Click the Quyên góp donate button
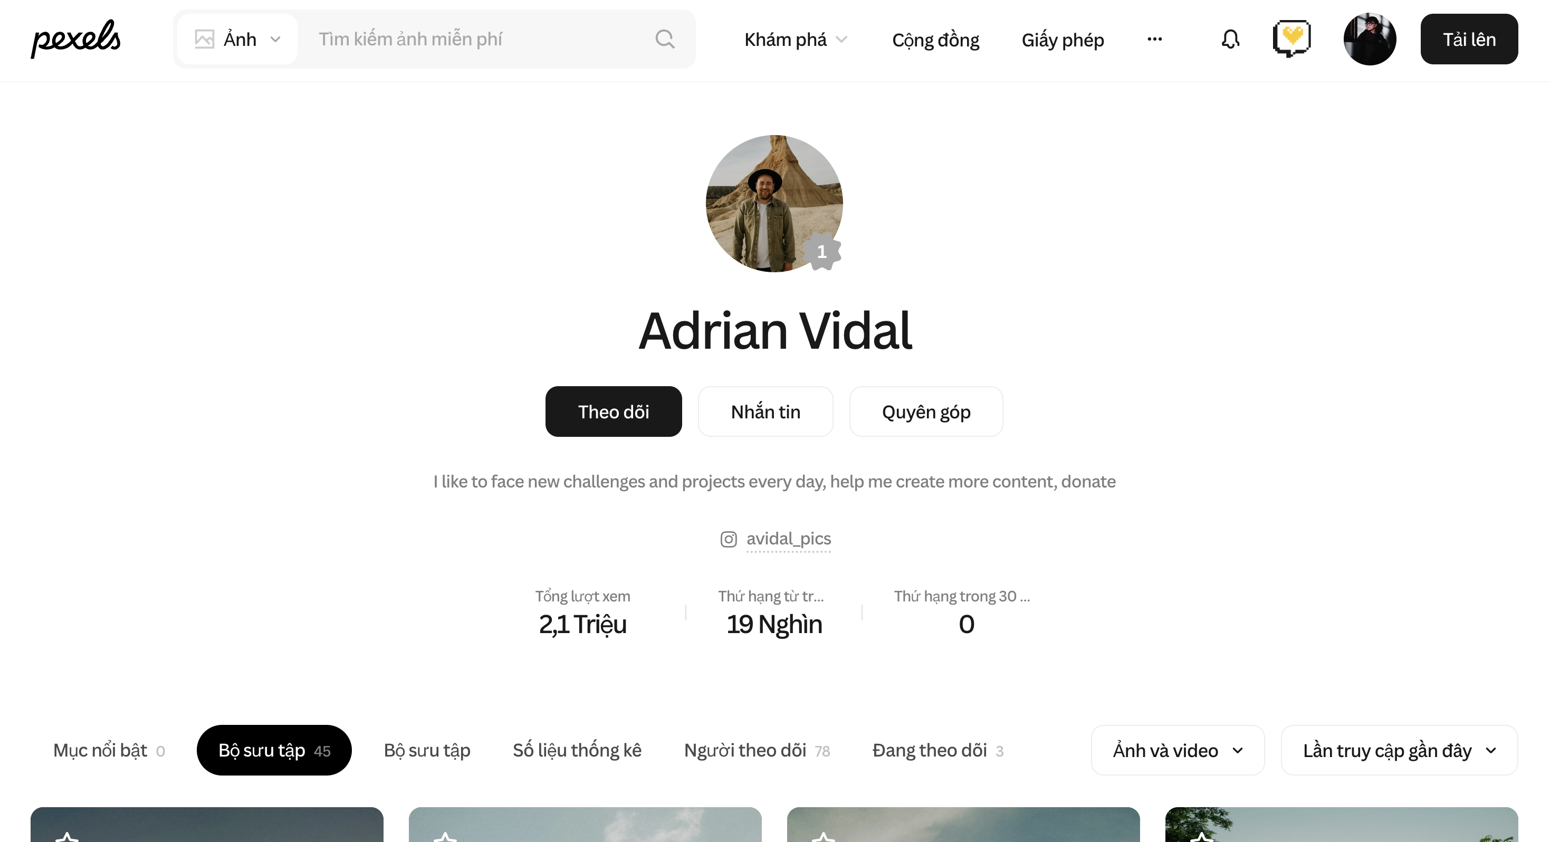This screenshot has height=842, width=1550. [x=925, y=412]
